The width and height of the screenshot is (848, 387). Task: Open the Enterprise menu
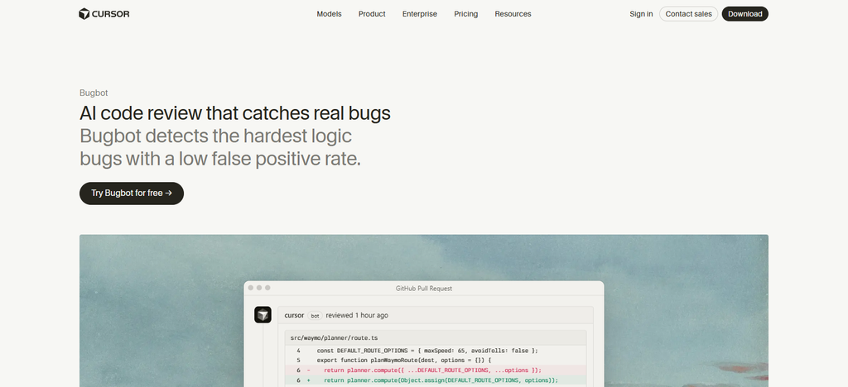point(420,14)
